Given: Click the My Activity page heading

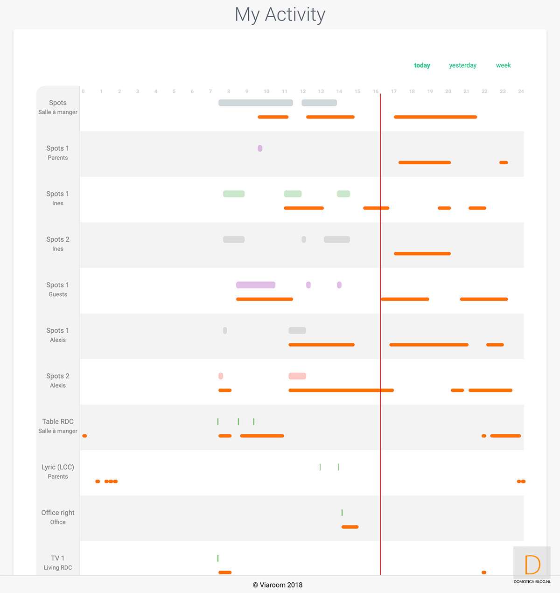Looking at the screenshot, I should pyautogui.click(x=280, y=14).
